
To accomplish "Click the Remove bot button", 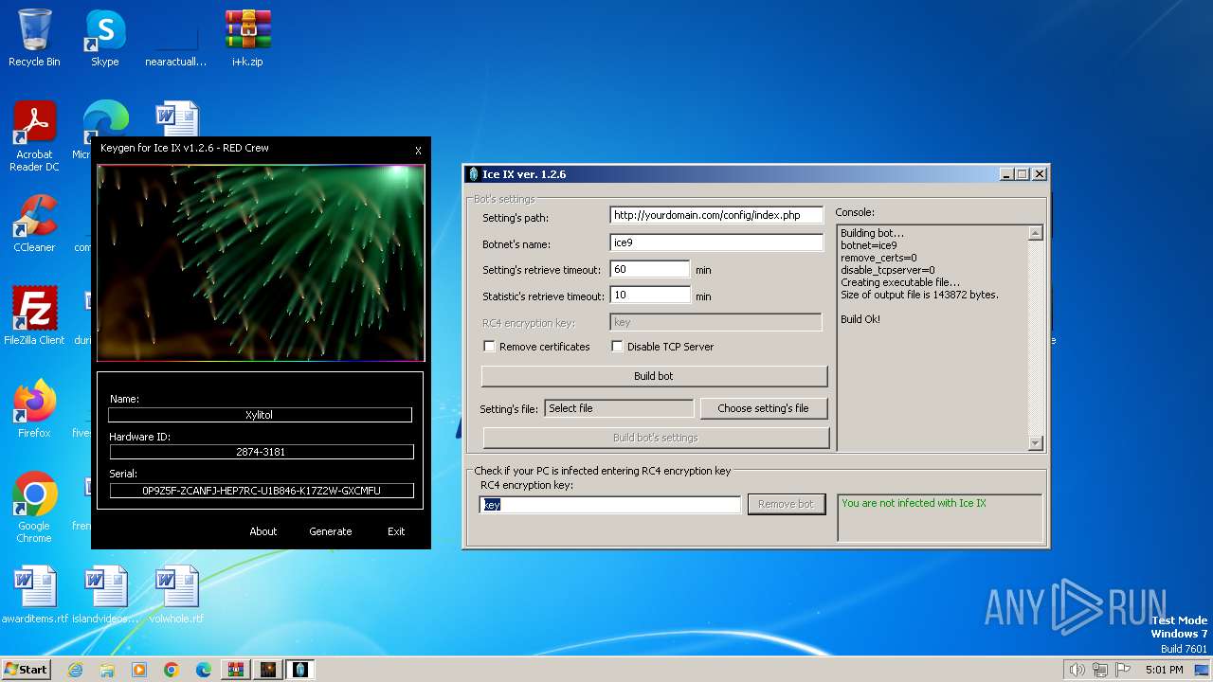I will coord(786,504).
